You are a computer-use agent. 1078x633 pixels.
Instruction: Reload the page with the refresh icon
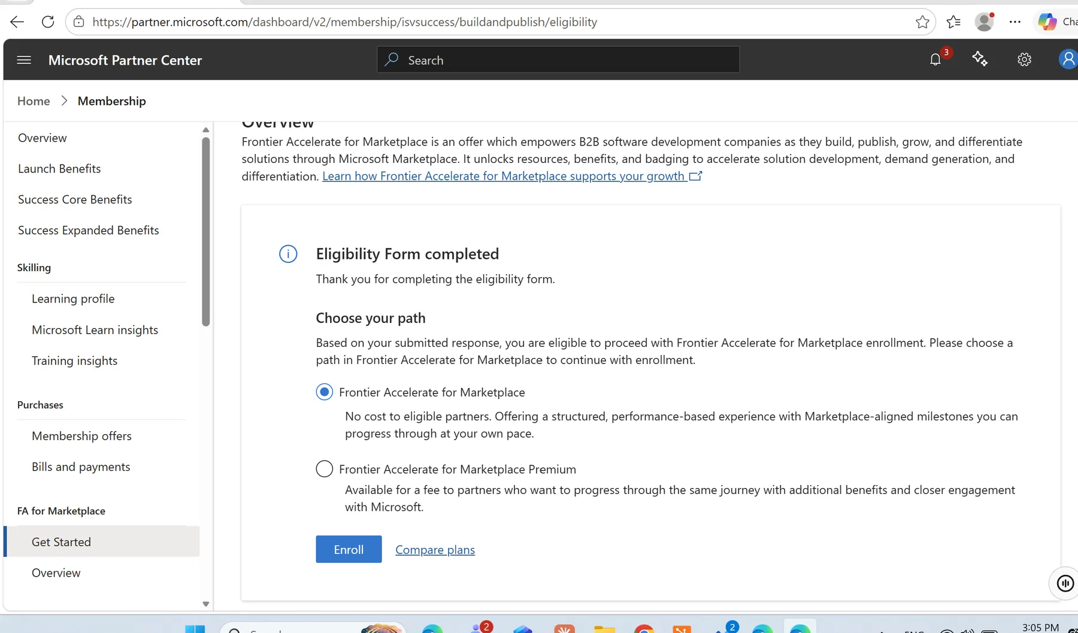[x=48, y=22]
